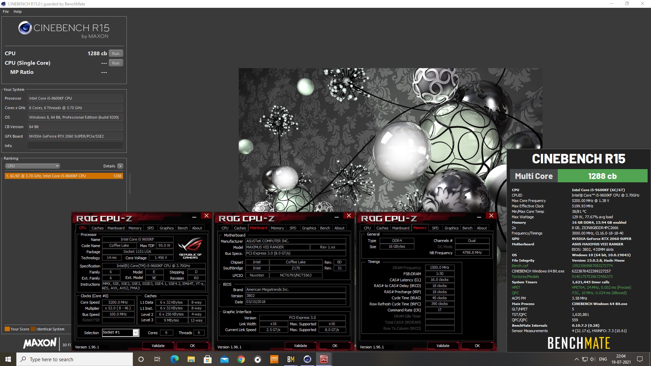Image resolution: width=651 pixels, height=366 pixels.
Task: Open SPD tab in Memory CPU-Z window
Action: [435, 228]
